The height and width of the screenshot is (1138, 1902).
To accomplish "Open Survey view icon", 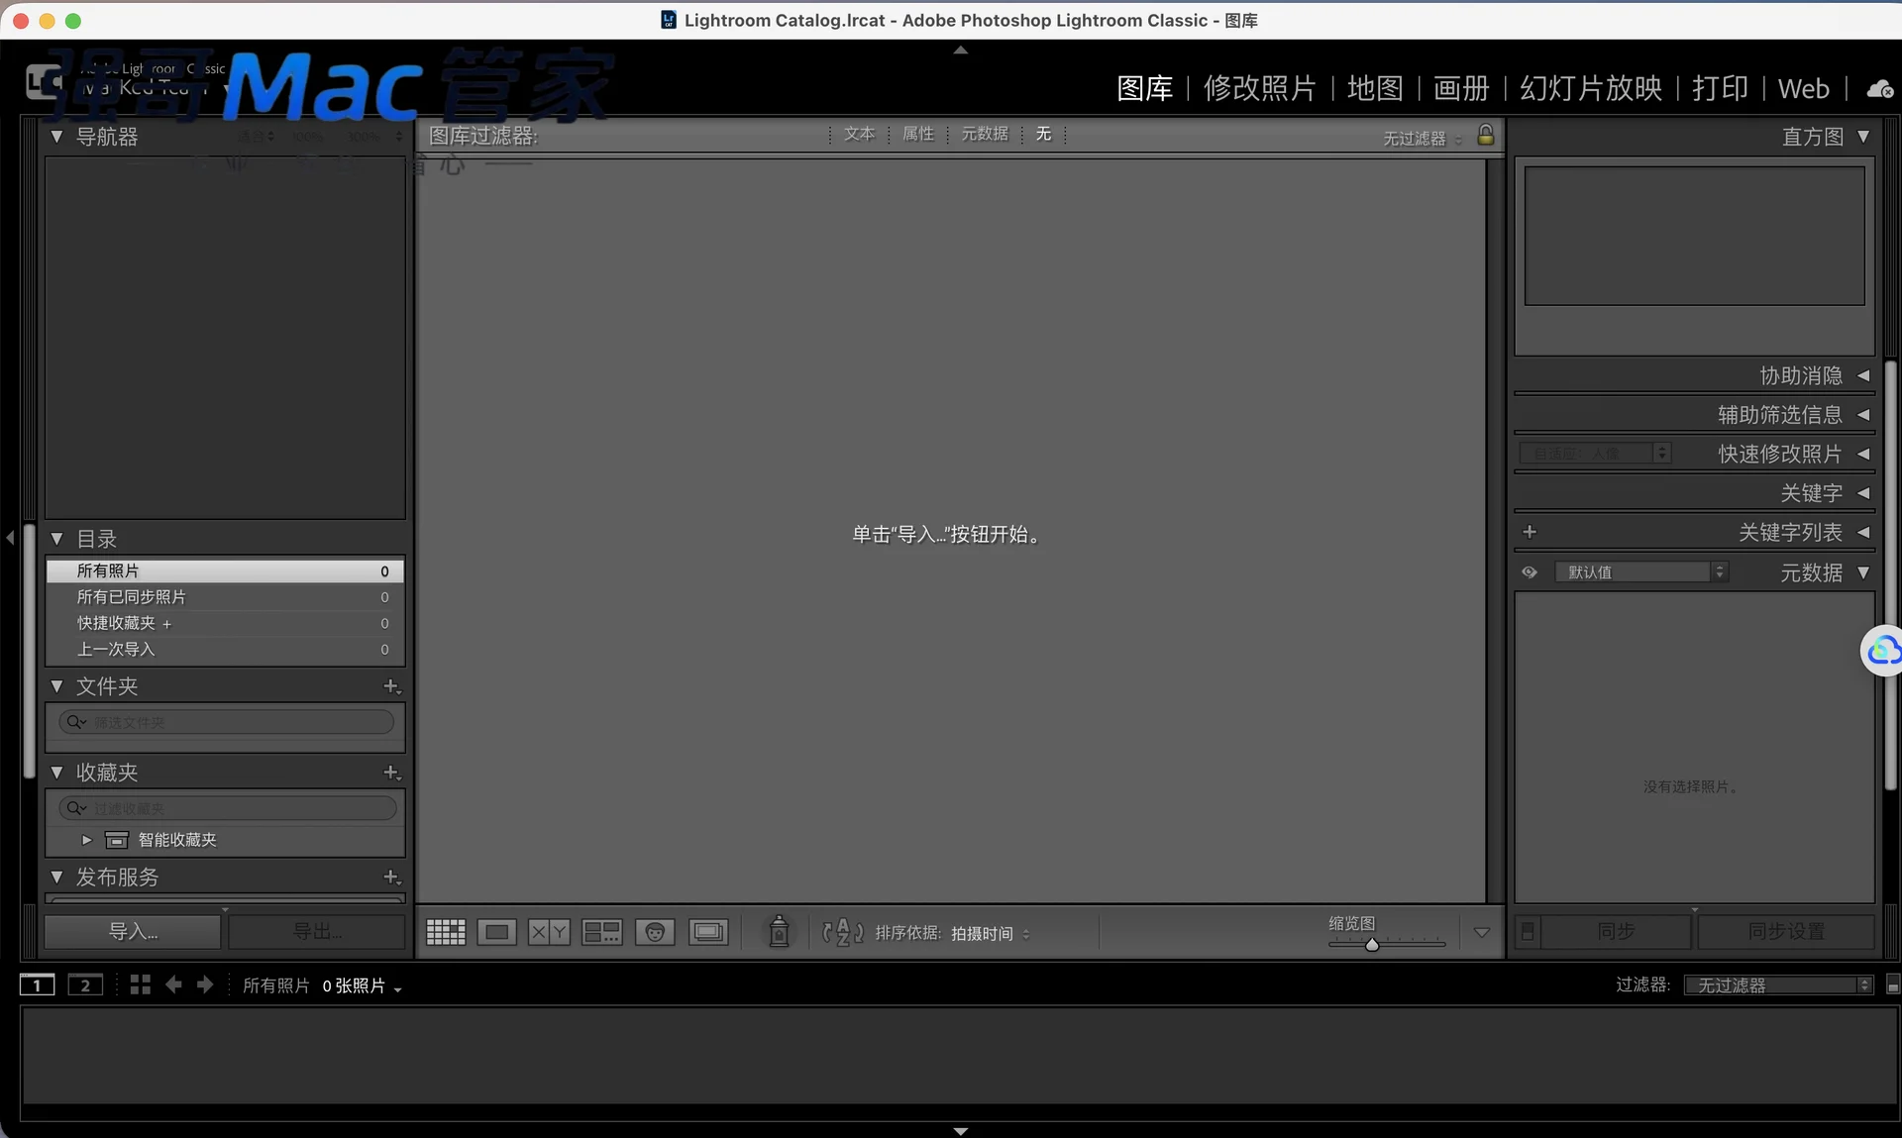I will pyautogui.click(x=601, y=932).
